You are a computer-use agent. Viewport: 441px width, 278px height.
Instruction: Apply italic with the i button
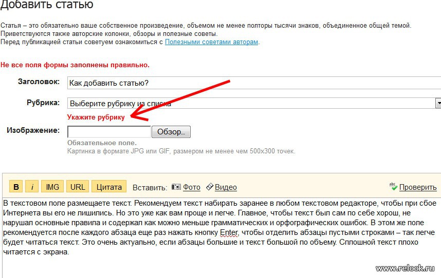pyautogui.click(x=32, y=187)
